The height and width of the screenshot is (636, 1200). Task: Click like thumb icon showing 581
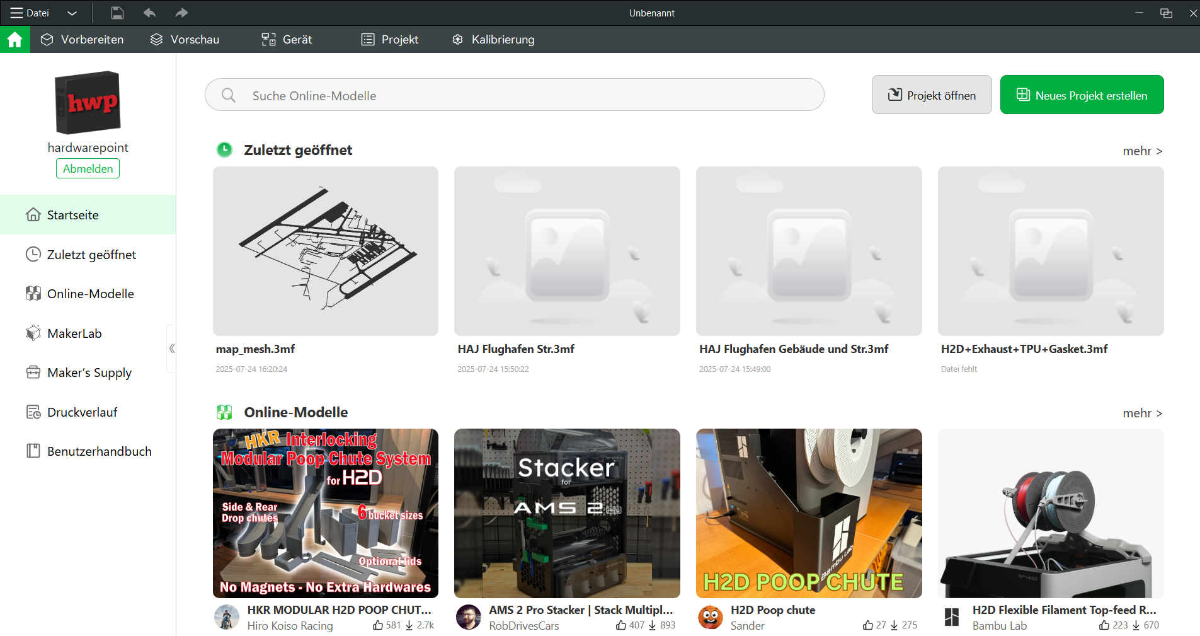[x=377, y=625]
